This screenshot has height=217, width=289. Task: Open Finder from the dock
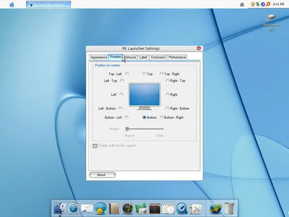[x=60, y=208]
